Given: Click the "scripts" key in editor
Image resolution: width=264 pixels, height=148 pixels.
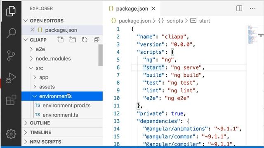Looking at the screenshot, I should tap(151, 52).
